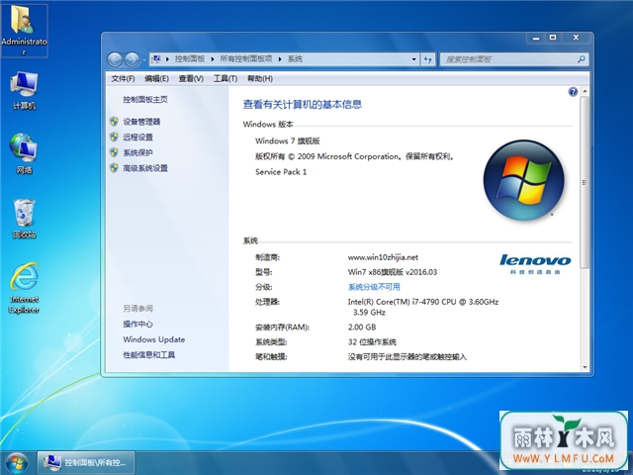633x475 pixels.
Task: Open the 查看(V) menu
Action: [x=191, y=79]
